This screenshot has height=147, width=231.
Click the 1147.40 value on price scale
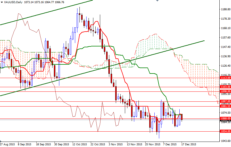(225, 47)
